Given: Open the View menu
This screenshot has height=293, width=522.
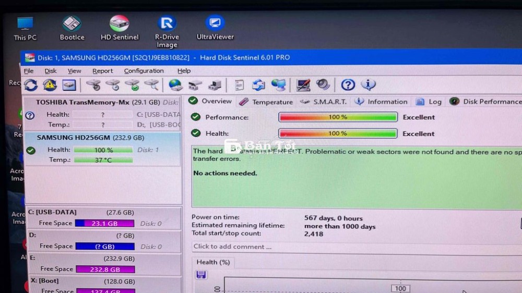Looking at the screenshot, I should (74, 71).
